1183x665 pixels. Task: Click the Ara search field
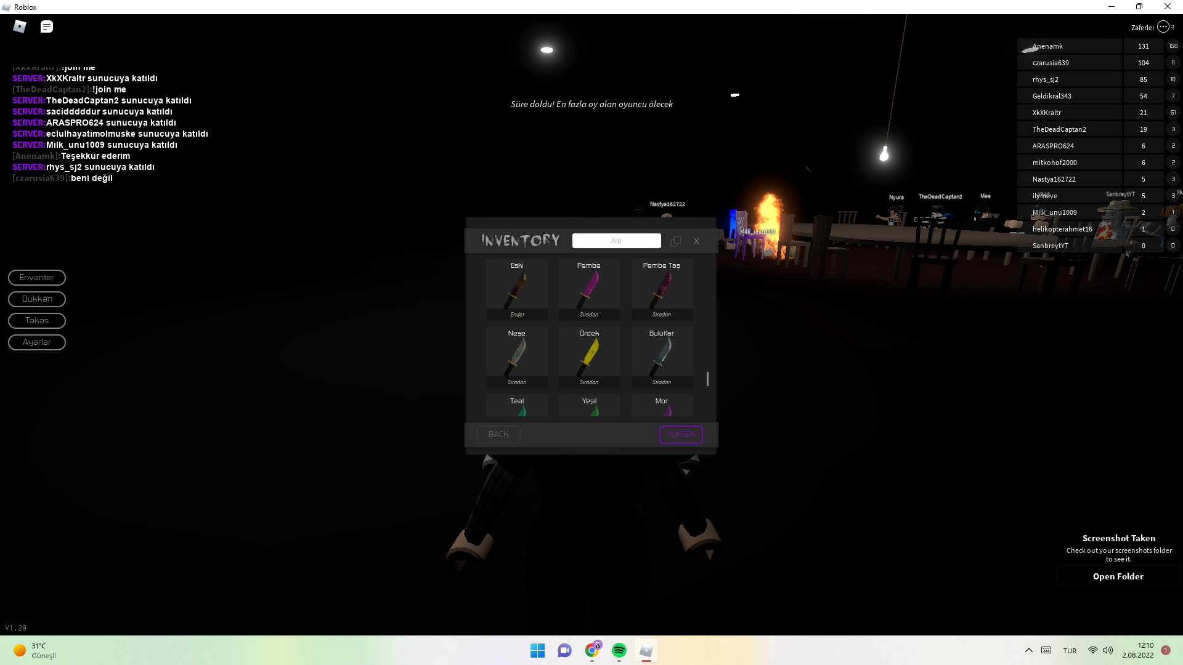click(x=616, y=241)
